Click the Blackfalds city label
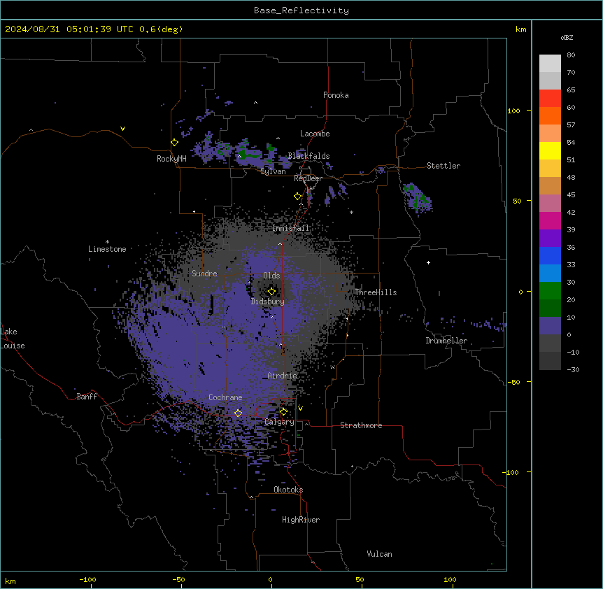Viewport: 603px width, 589px height. point(308,156)
